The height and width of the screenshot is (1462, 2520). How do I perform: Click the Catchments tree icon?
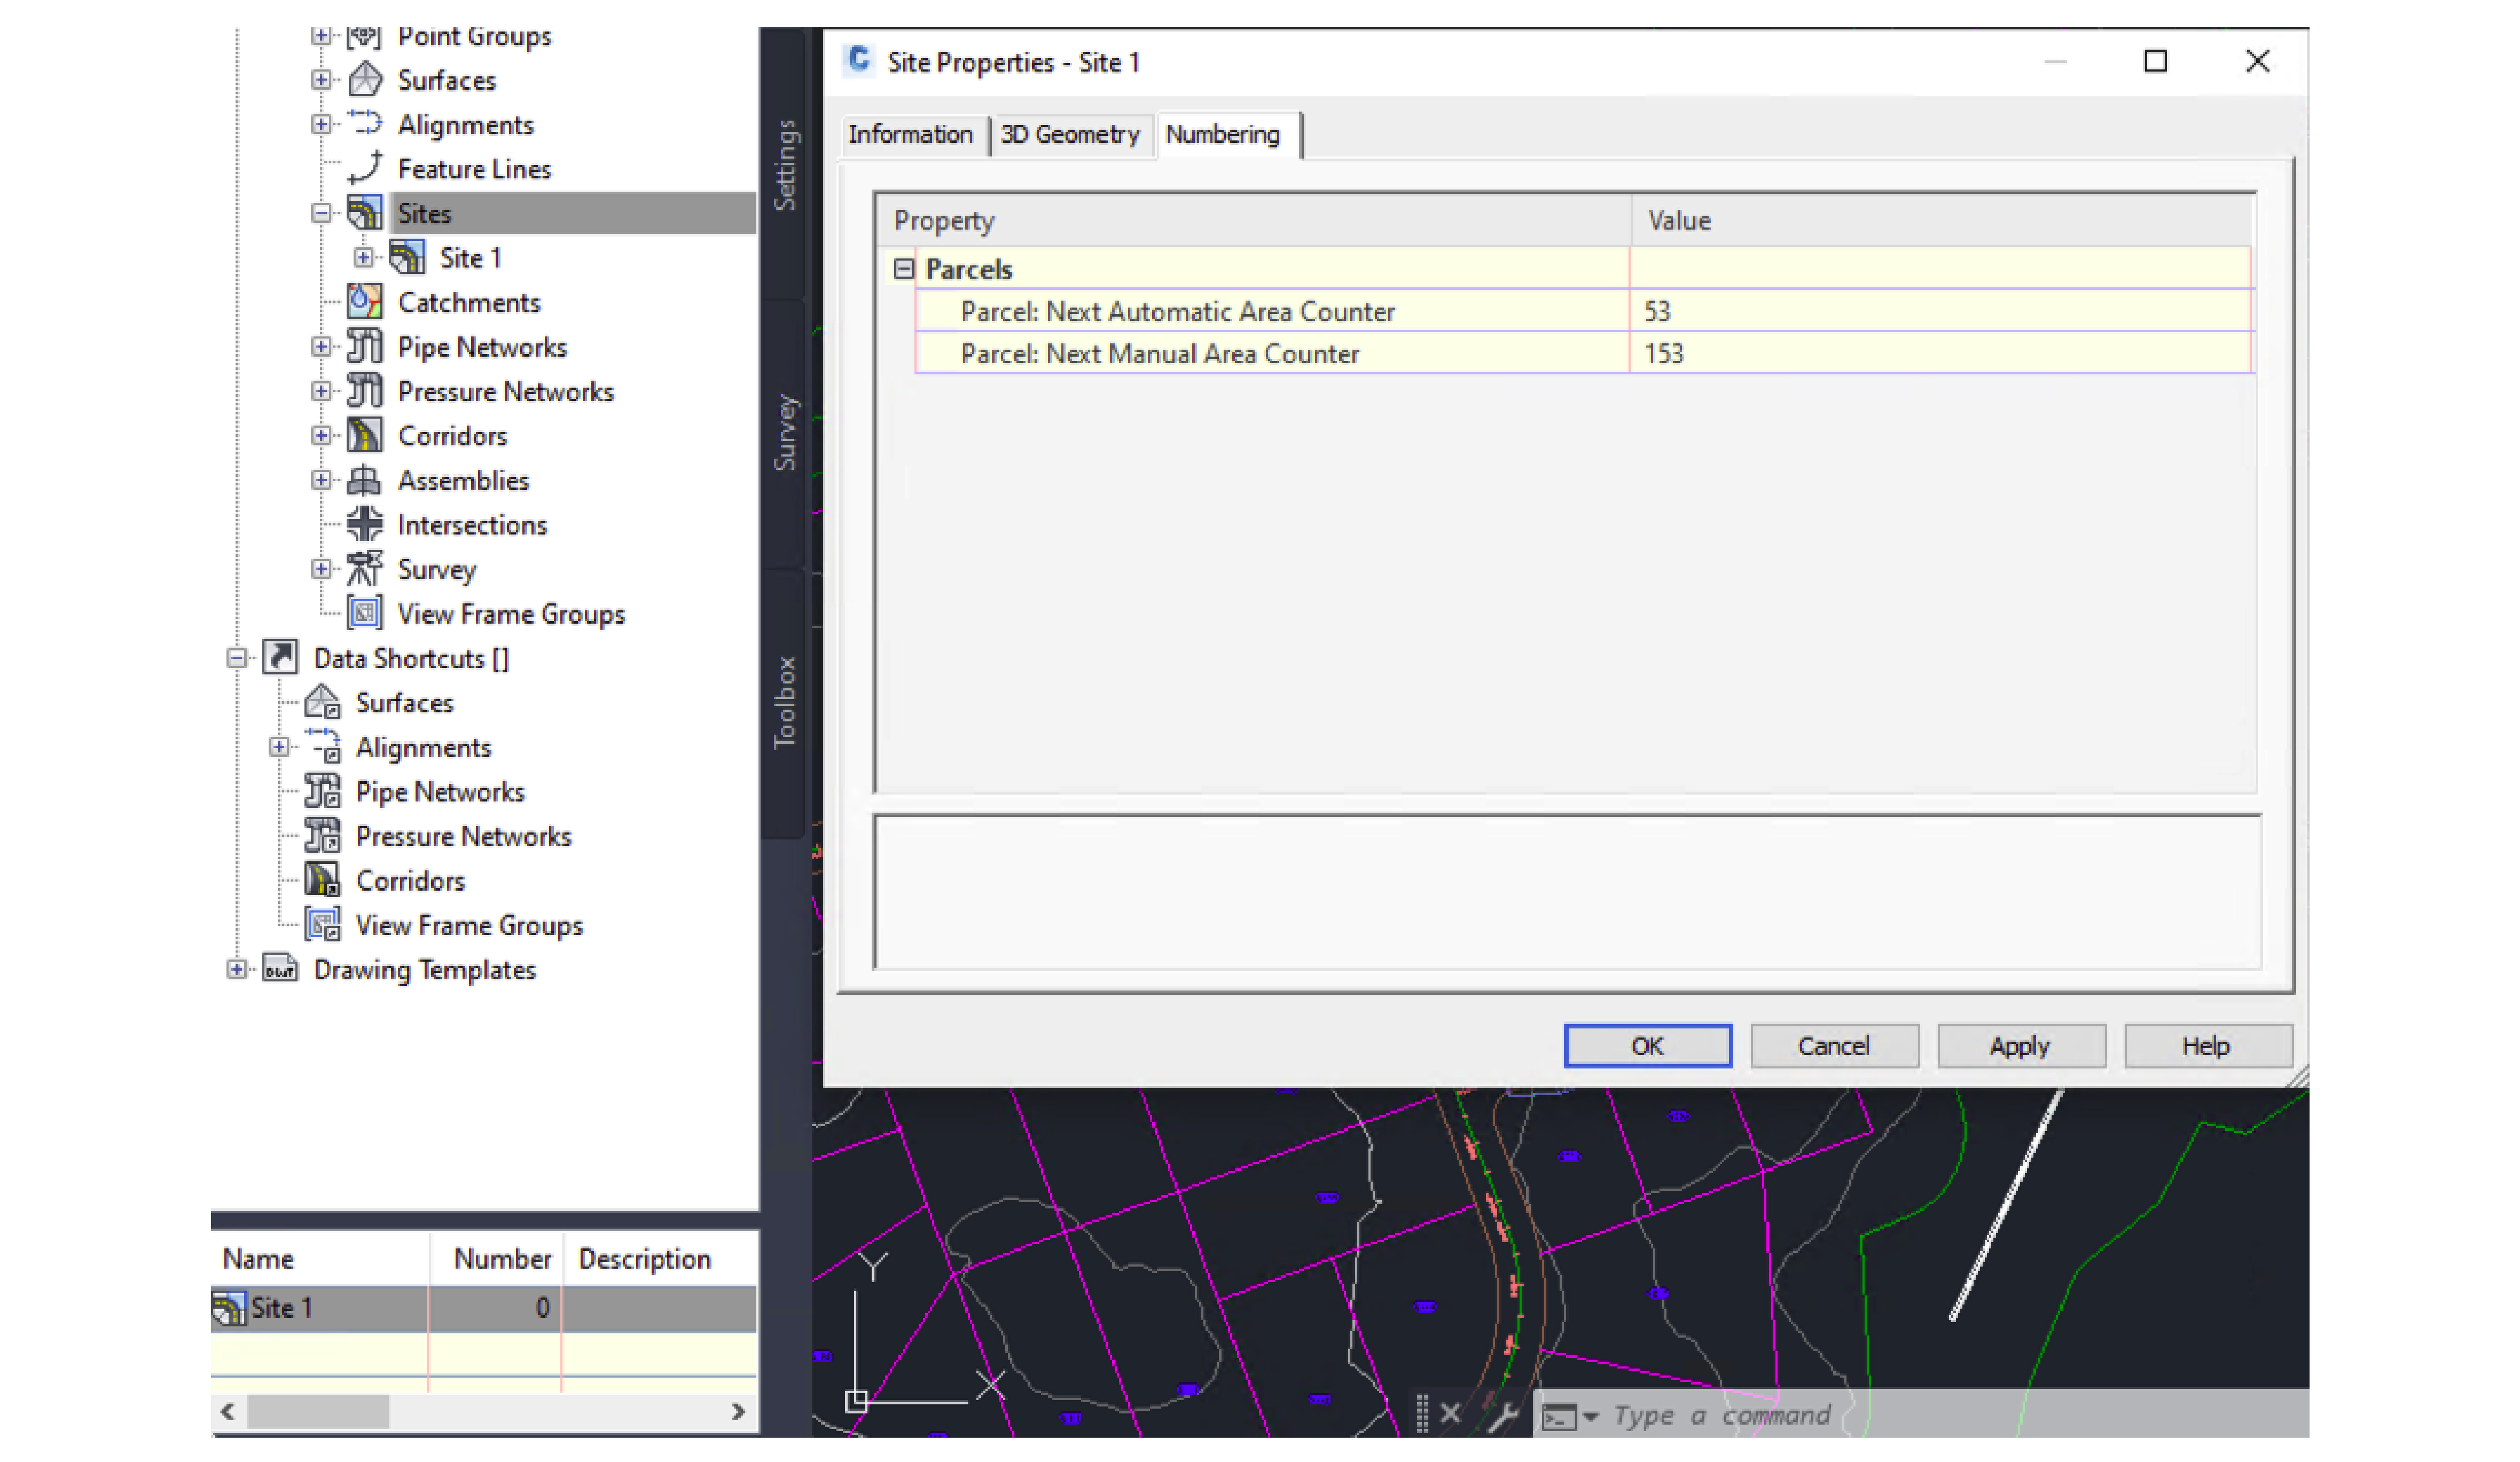click(365, 302)
